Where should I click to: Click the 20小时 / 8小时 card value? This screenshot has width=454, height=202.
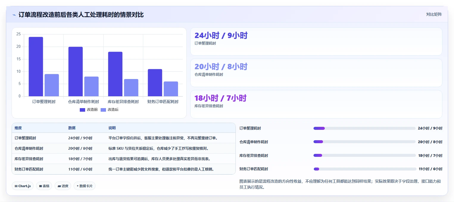221,67
